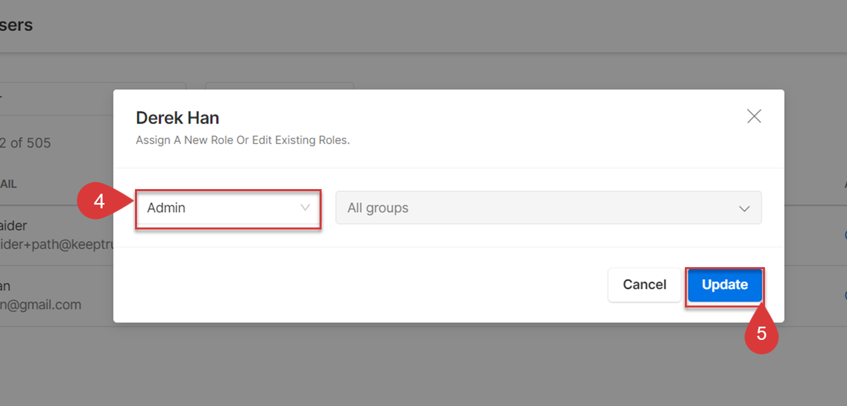Focus the left filter field behind dialog
This screenshot has width=847, height=406.
pos(93,94)
